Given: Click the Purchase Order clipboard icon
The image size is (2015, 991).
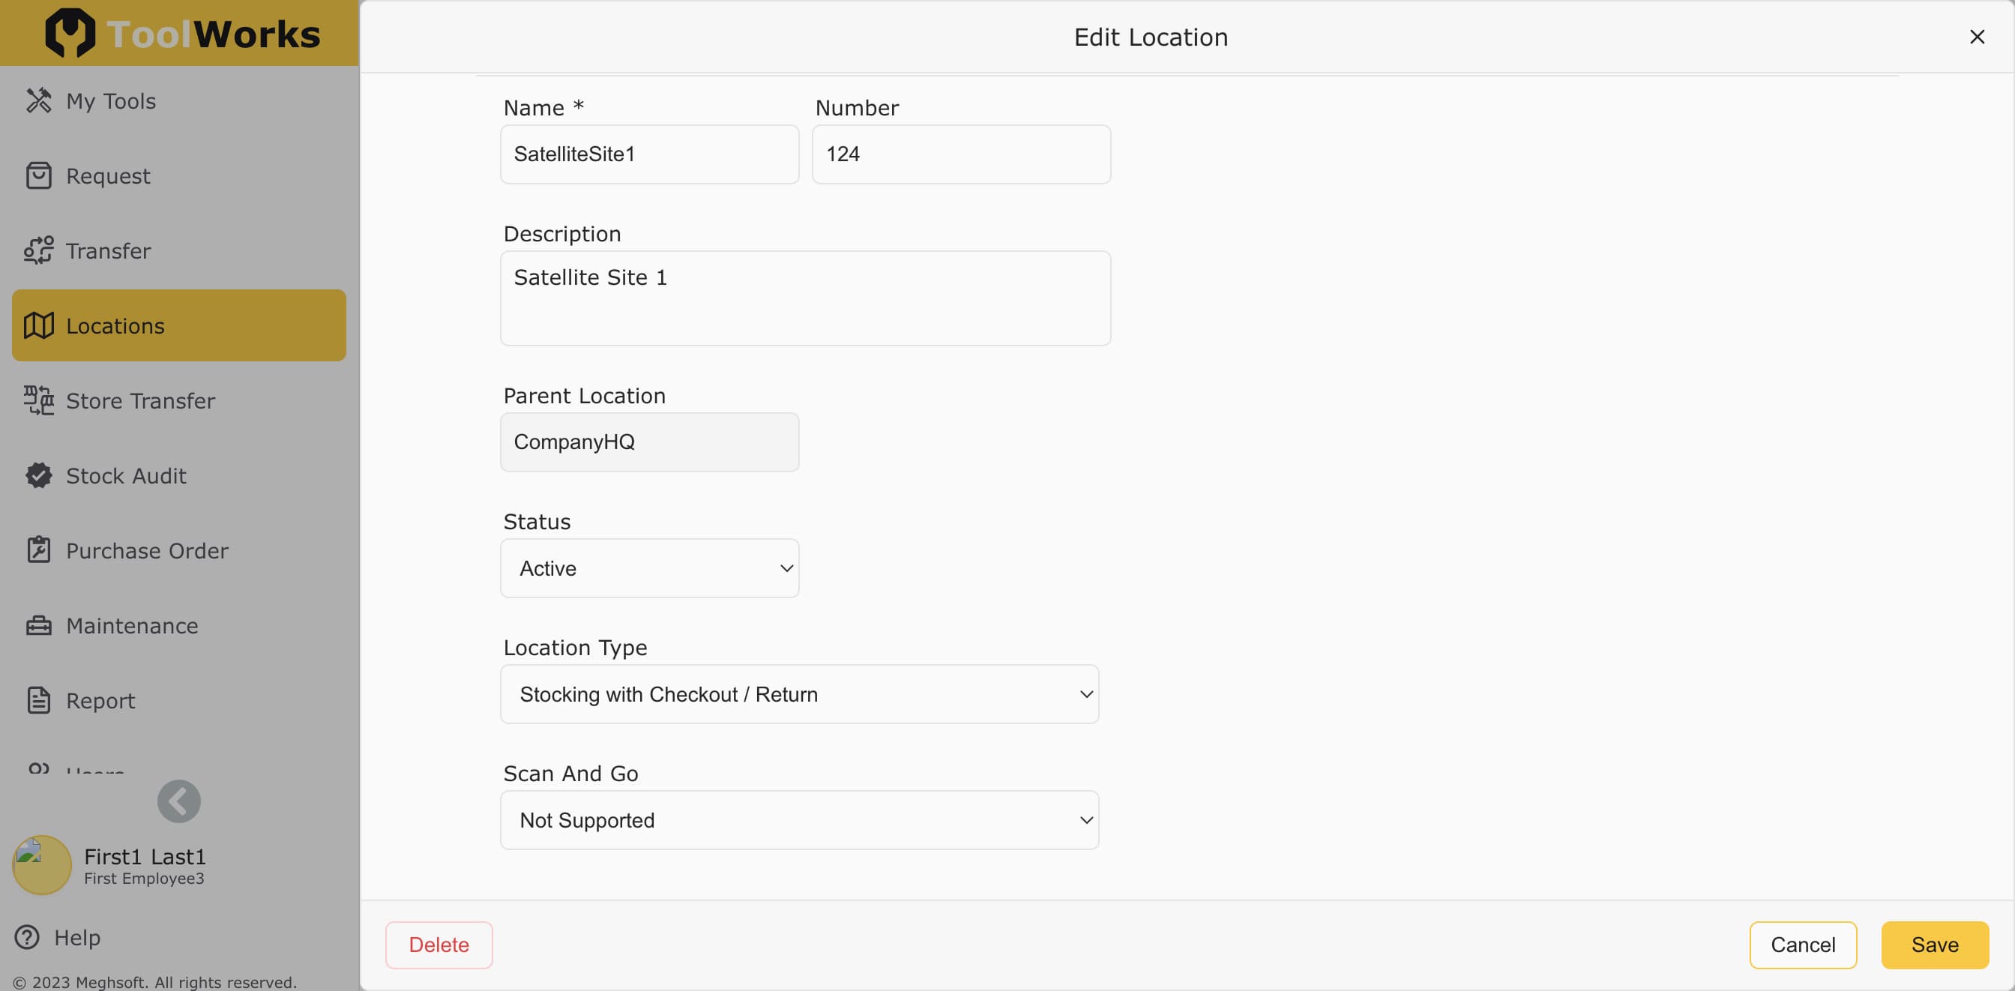Looking at the screenshot, I should tap(38, 551).
